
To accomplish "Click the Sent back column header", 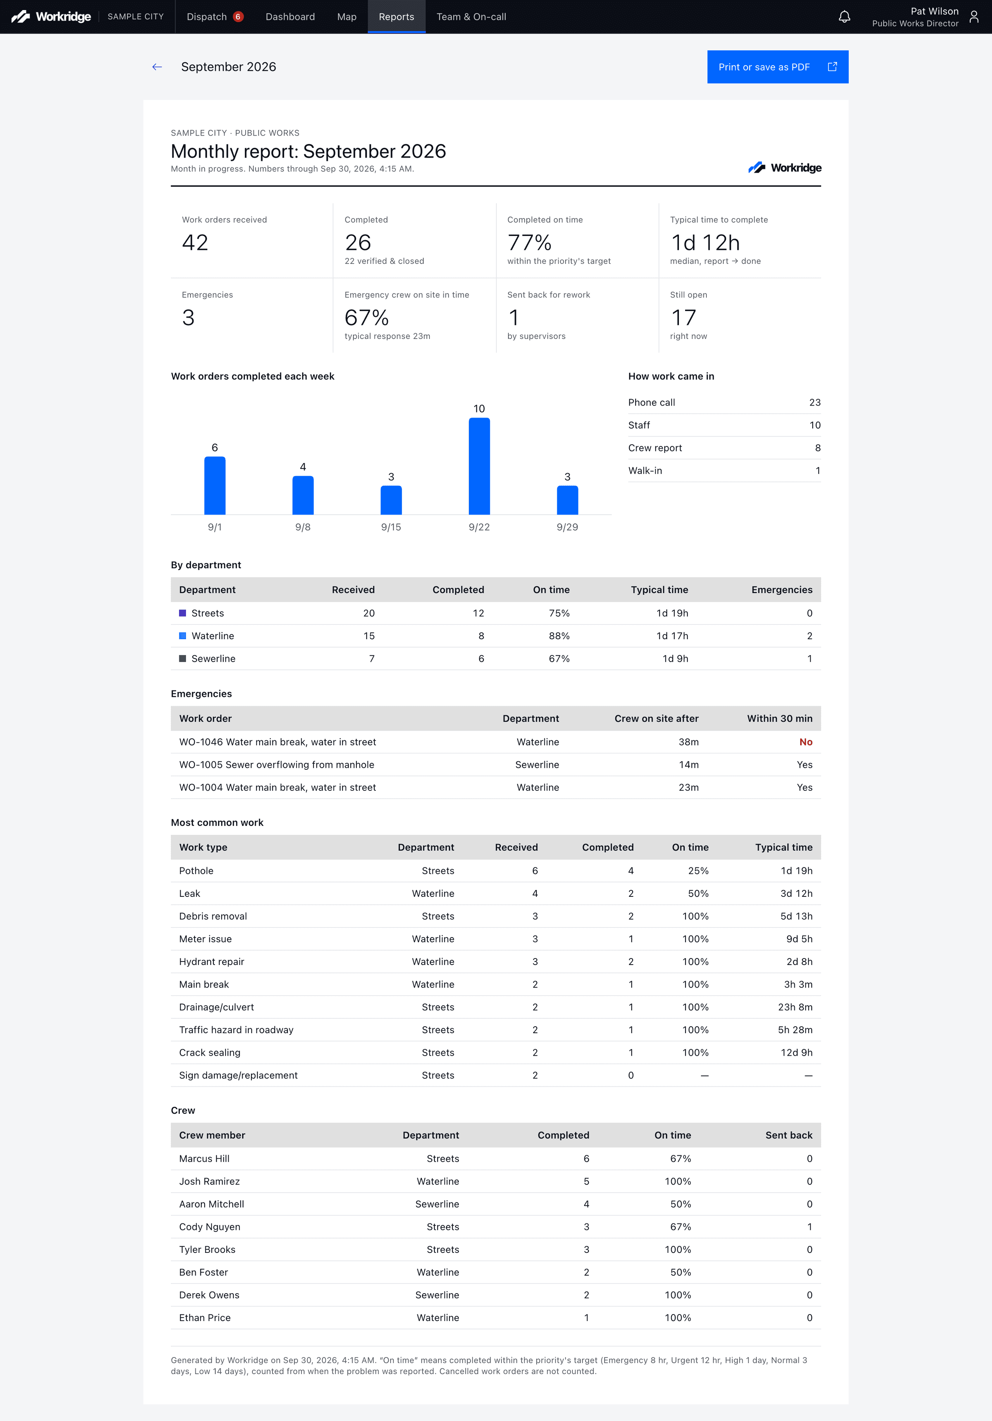I will pos(788,1135).
